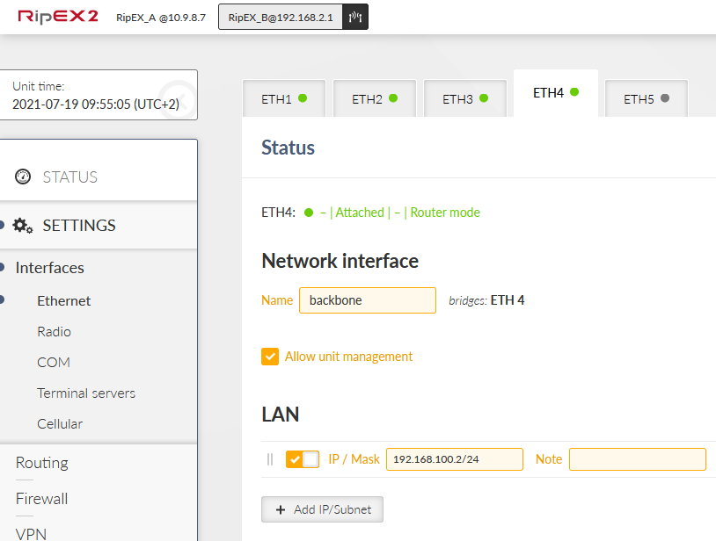Screen dimensions: 716x541
Task: Click the RipEX2 logo
Action: (x=58, y=17)
